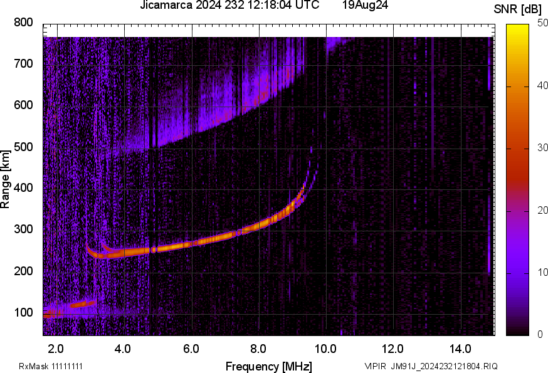This screenshot has width=548, height=373.
Task: Click the range tick label '800'
Action: pyautogui.click(x=23, y=23)
